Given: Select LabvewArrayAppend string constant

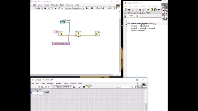Looking at the screenshot, I should pyautogui.click(x=61, y=43).
